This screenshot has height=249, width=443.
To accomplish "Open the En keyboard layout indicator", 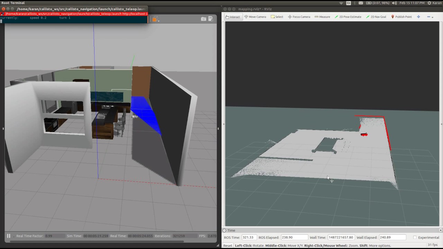I will (x=349, y=3).
